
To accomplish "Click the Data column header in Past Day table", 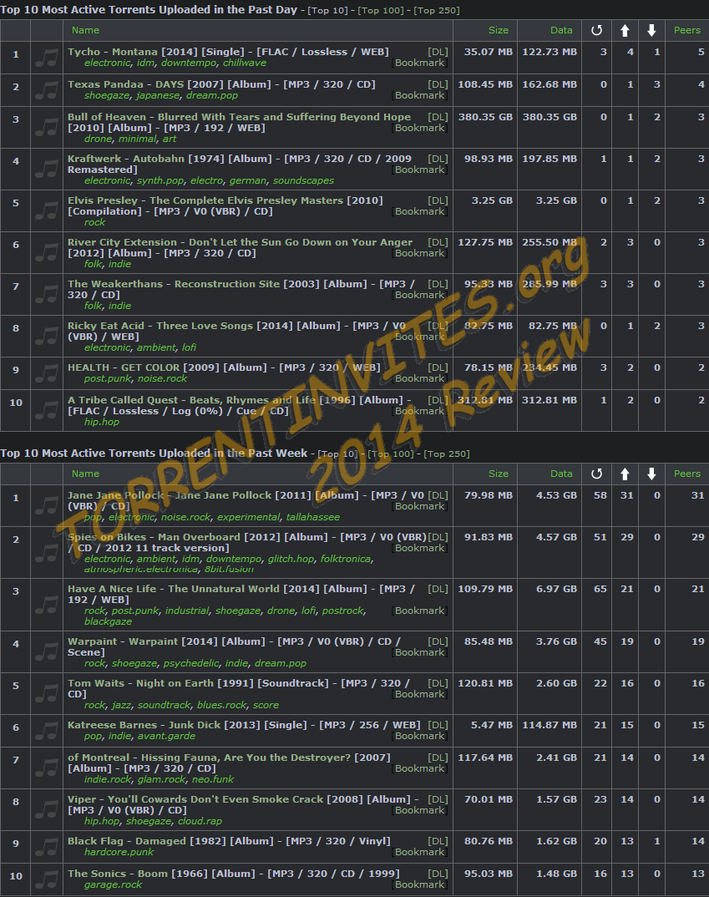I will point(561,30).
